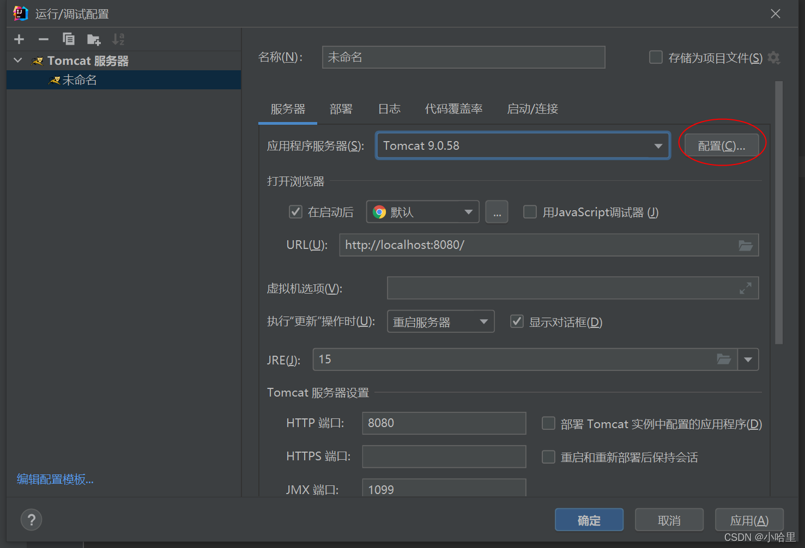Click the 虚拟机选项 input field
The image size is (805, 548).
click(573, 288)
